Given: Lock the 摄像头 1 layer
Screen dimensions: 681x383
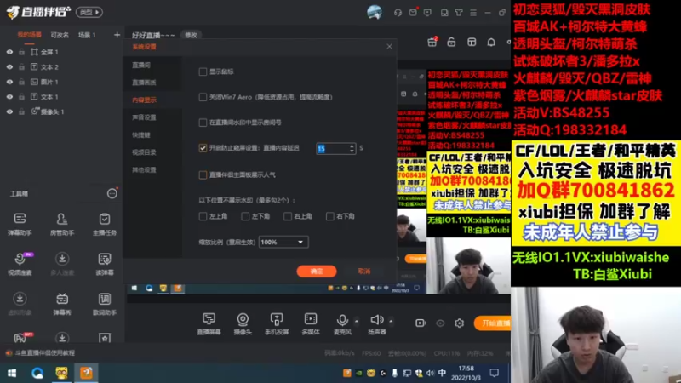Looking at the screenshot, I should pos(21,111).
